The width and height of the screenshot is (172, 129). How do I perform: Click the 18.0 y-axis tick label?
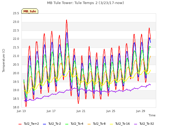tap(16, 107)
